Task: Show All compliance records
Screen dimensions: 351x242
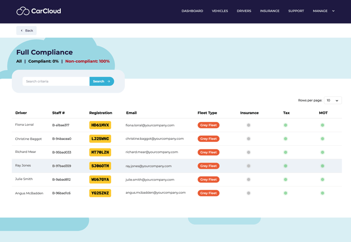Action: [x=19, y=61]
